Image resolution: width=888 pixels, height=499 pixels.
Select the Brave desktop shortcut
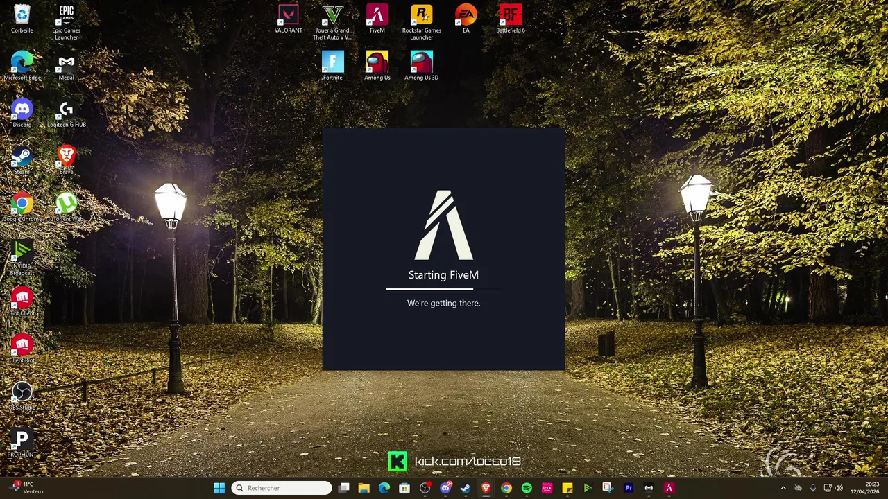(67, 160)
